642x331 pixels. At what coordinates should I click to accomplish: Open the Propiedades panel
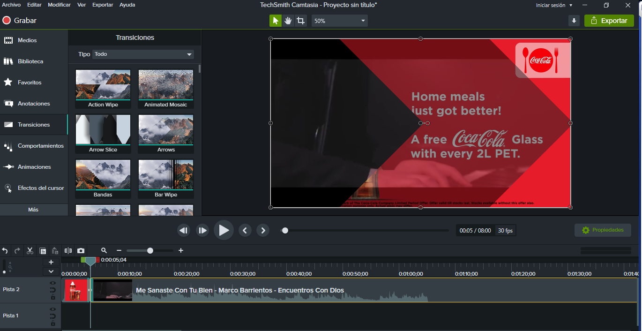603,230
